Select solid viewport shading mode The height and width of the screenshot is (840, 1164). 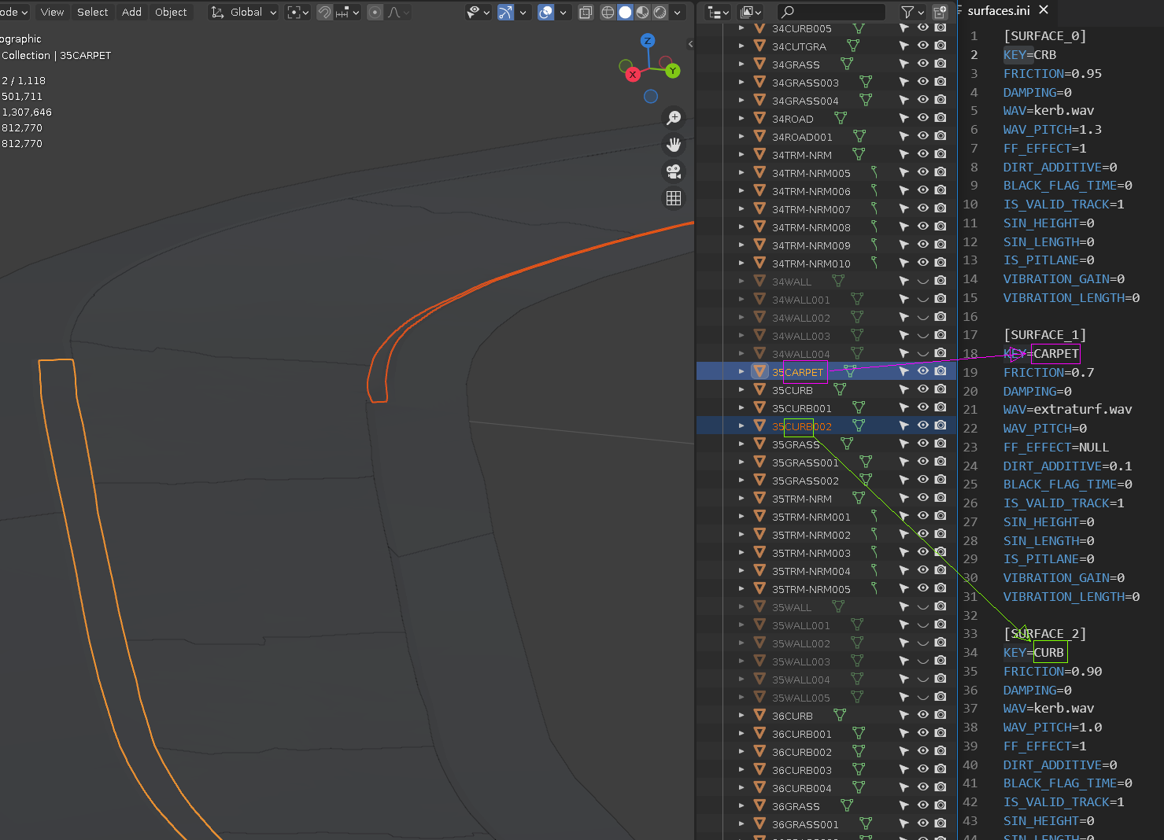625,12
